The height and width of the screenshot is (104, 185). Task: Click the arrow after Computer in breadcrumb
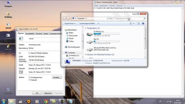point(86,18)
